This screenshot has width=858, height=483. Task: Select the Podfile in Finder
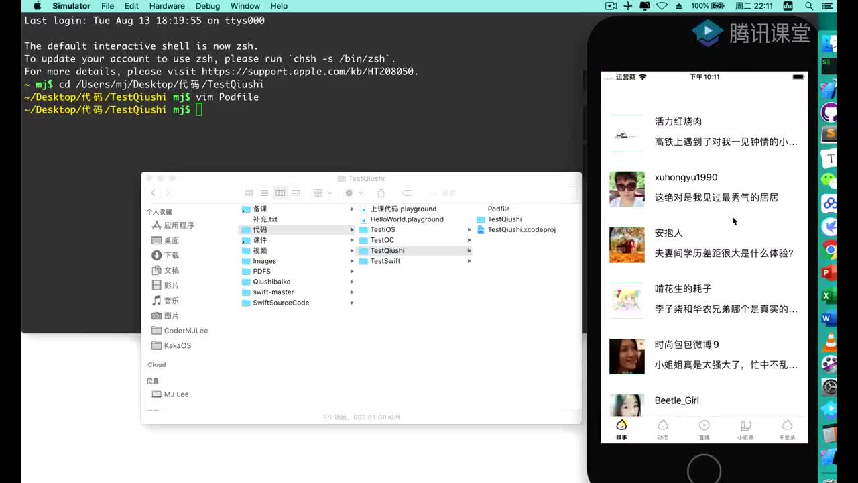coord(499,209)
